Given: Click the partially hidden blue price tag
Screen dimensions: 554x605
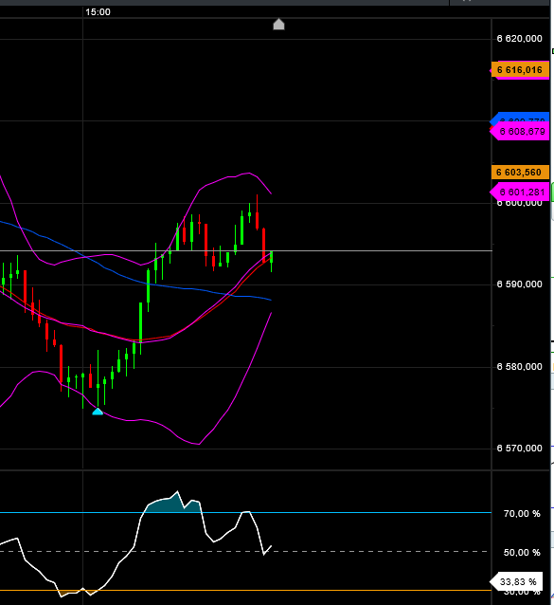Looking at the screenshot, I should 520,118.
